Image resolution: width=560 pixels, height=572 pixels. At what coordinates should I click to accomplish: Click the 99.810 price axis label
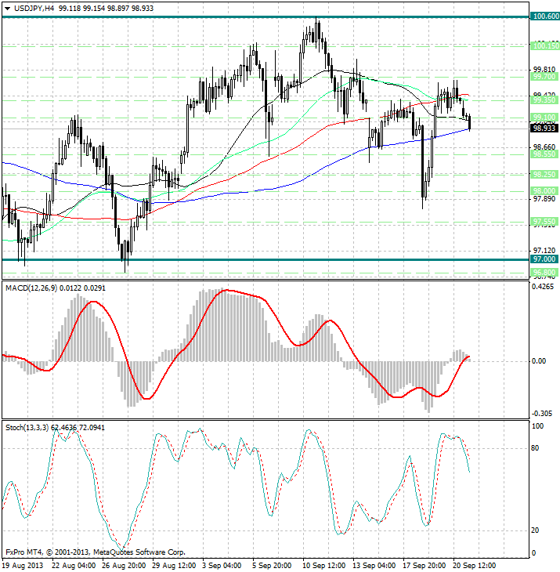point(544,69)
